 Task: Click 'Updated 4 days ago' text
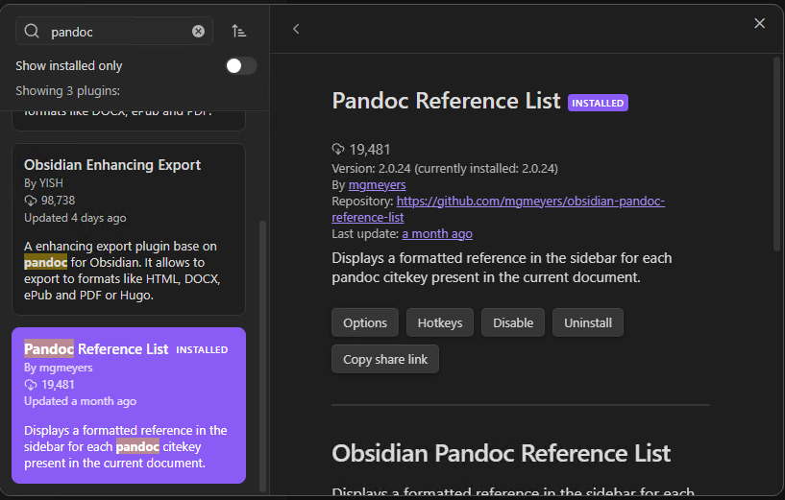coord(75,218)
